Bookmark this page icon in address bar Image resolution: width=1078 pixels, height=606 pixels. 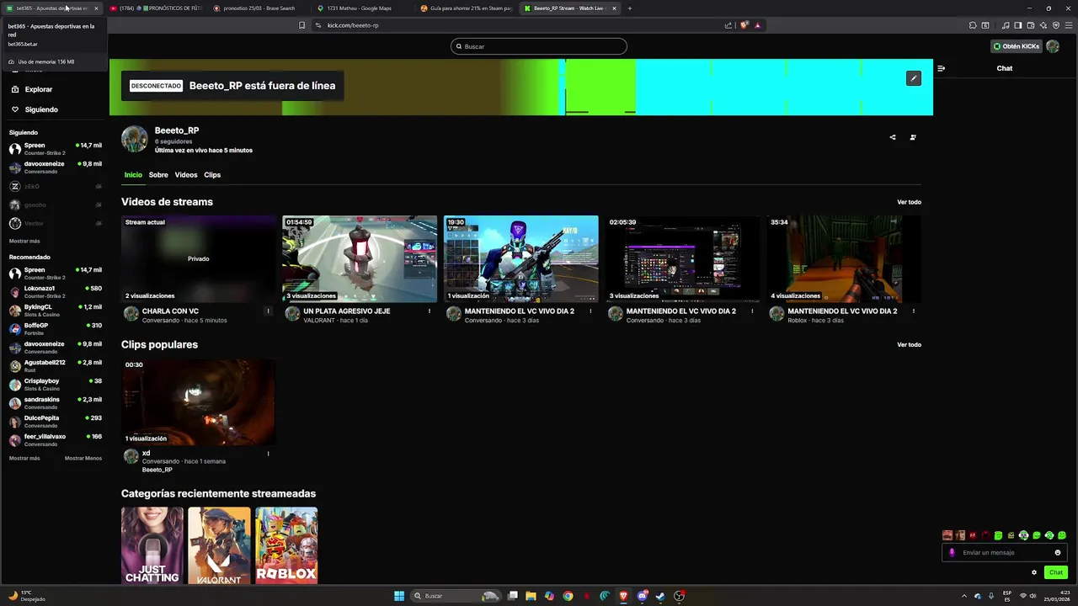pos(302,25)
